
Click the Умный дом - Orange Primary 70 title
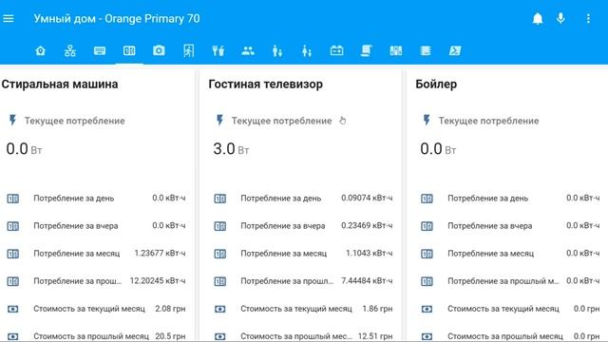(x=117, y=19)
